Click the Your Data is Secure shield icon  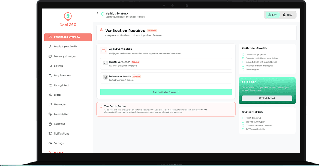[x=101, y=106]
